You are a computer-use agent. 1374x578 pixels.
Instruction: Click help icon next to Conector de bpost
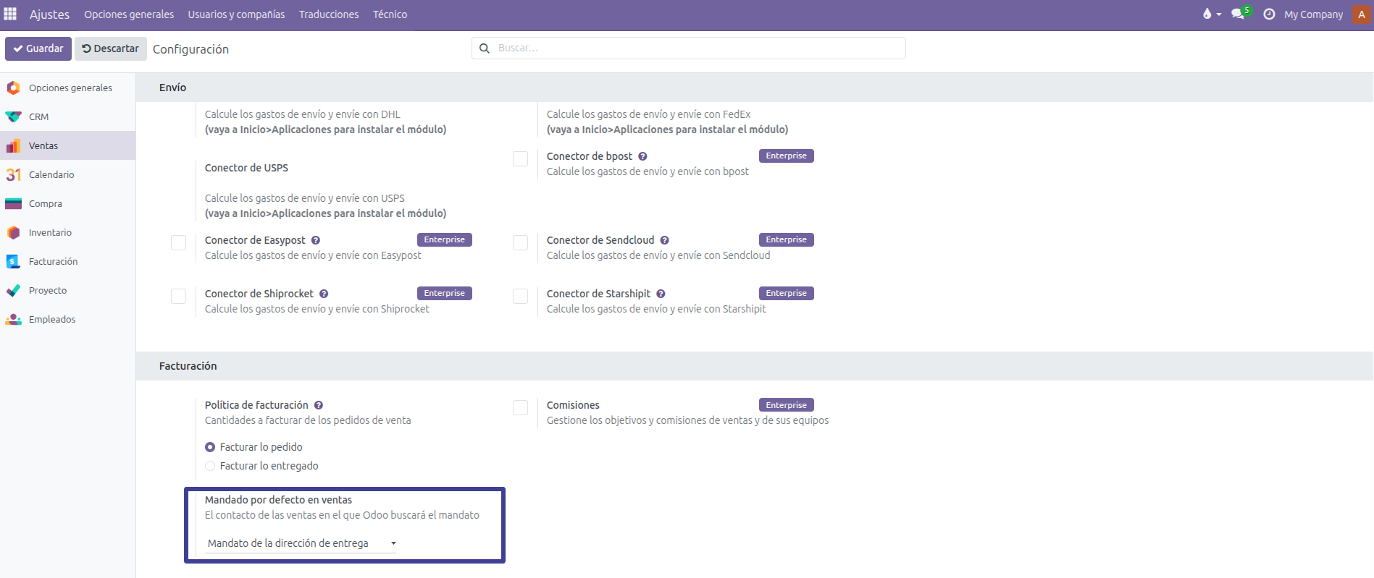(642, 157)
